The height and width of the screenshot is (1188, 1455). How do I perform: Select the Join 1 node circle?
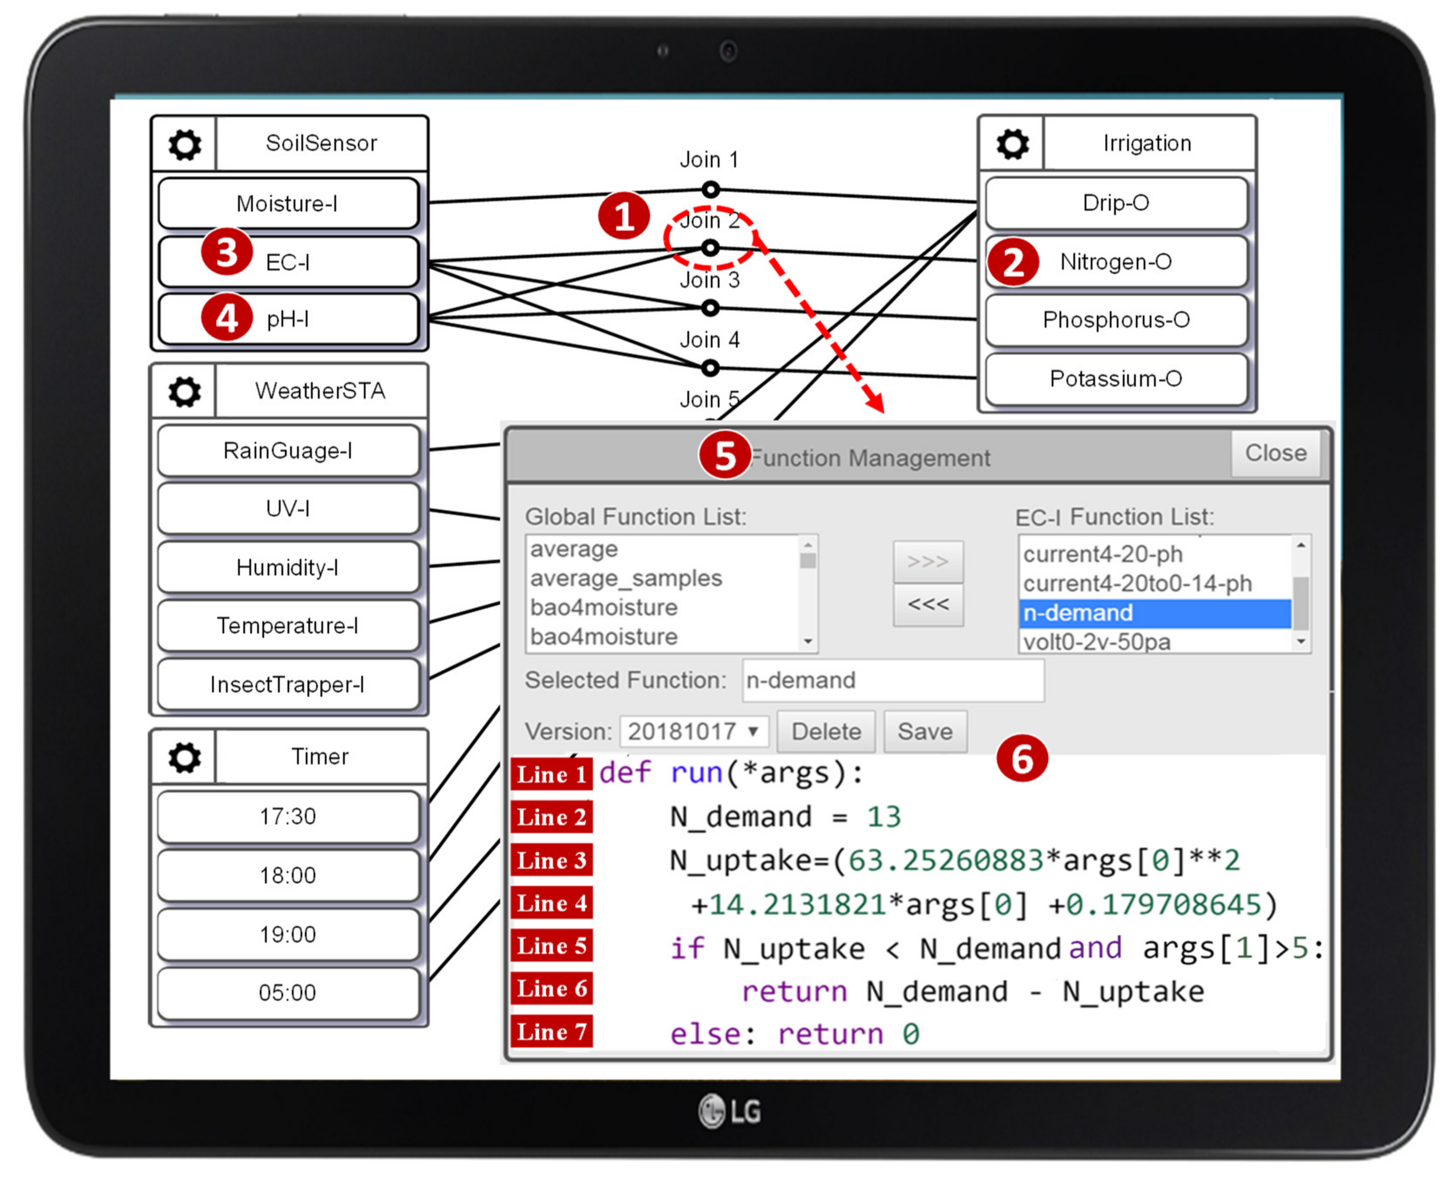click(x=711, y=190)
